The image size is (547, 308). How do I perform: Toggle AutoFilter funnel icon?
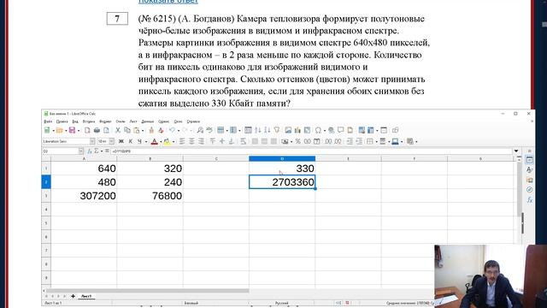(277, 130)
